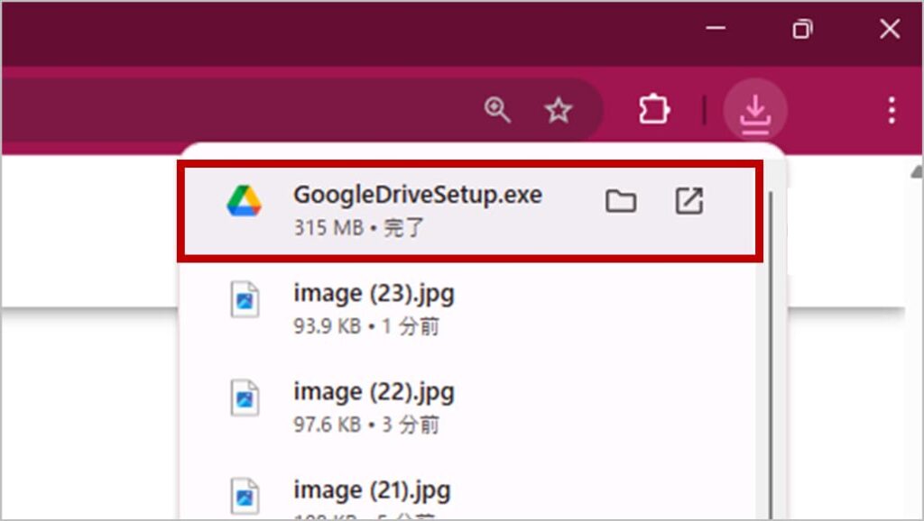Viewport: 924px width, 521px height.
Task: Open GoogleDriveSetup.exe using the open icon
Action: click(689, 202)
